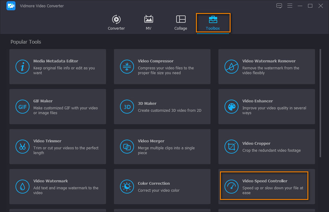The image size is (329, 212).
Task: Click the Video Cropper icon
Action: 231,147
